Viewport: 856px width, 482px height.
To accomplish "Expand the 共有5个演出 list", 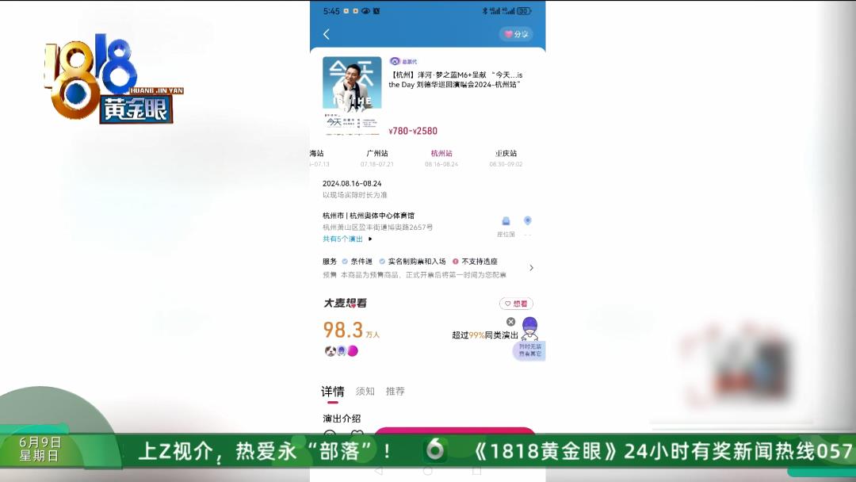I will click(x=347, y=239).
